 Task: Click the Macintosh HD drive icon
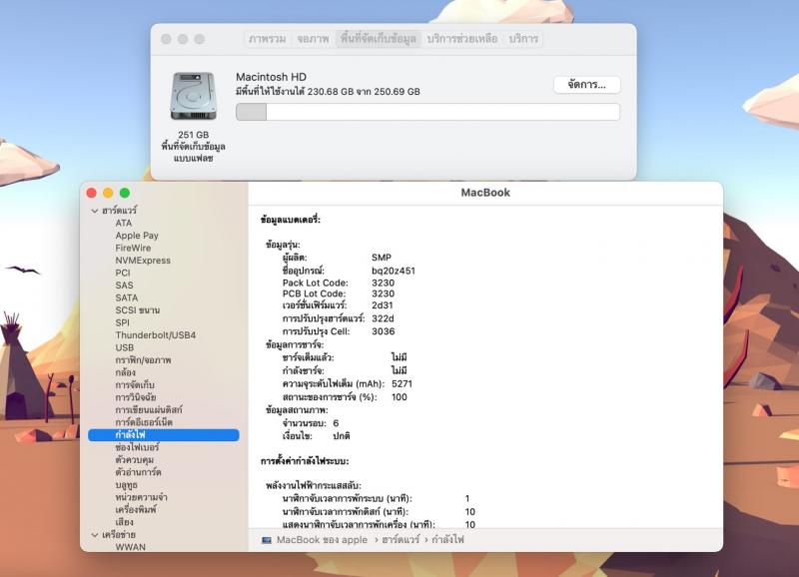point(193,96)
